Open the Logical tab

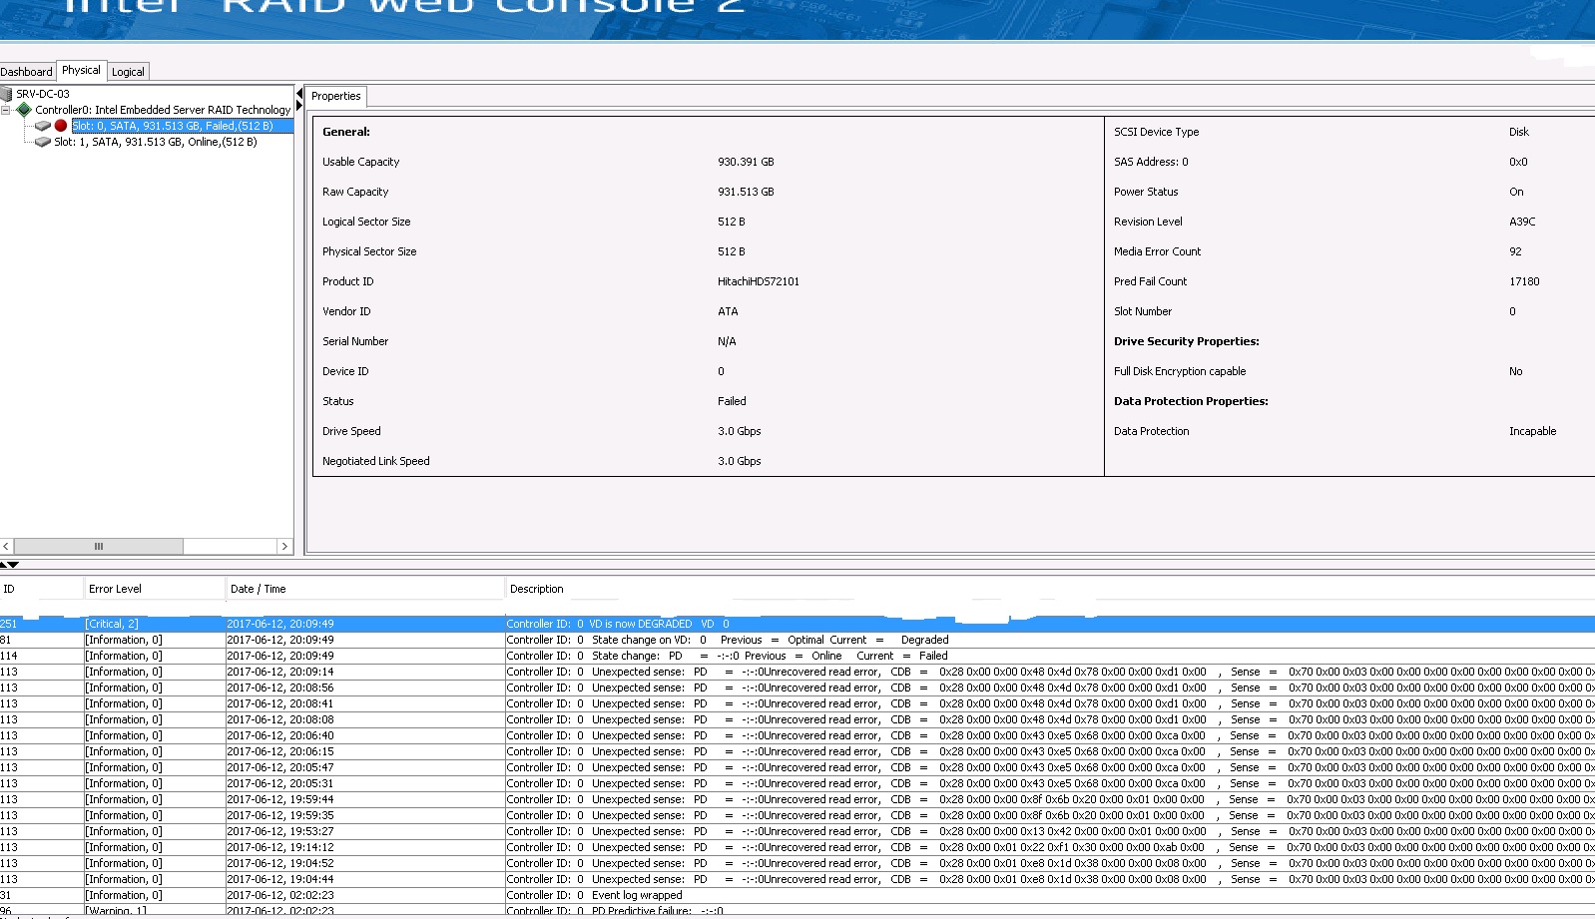[128, 72]
